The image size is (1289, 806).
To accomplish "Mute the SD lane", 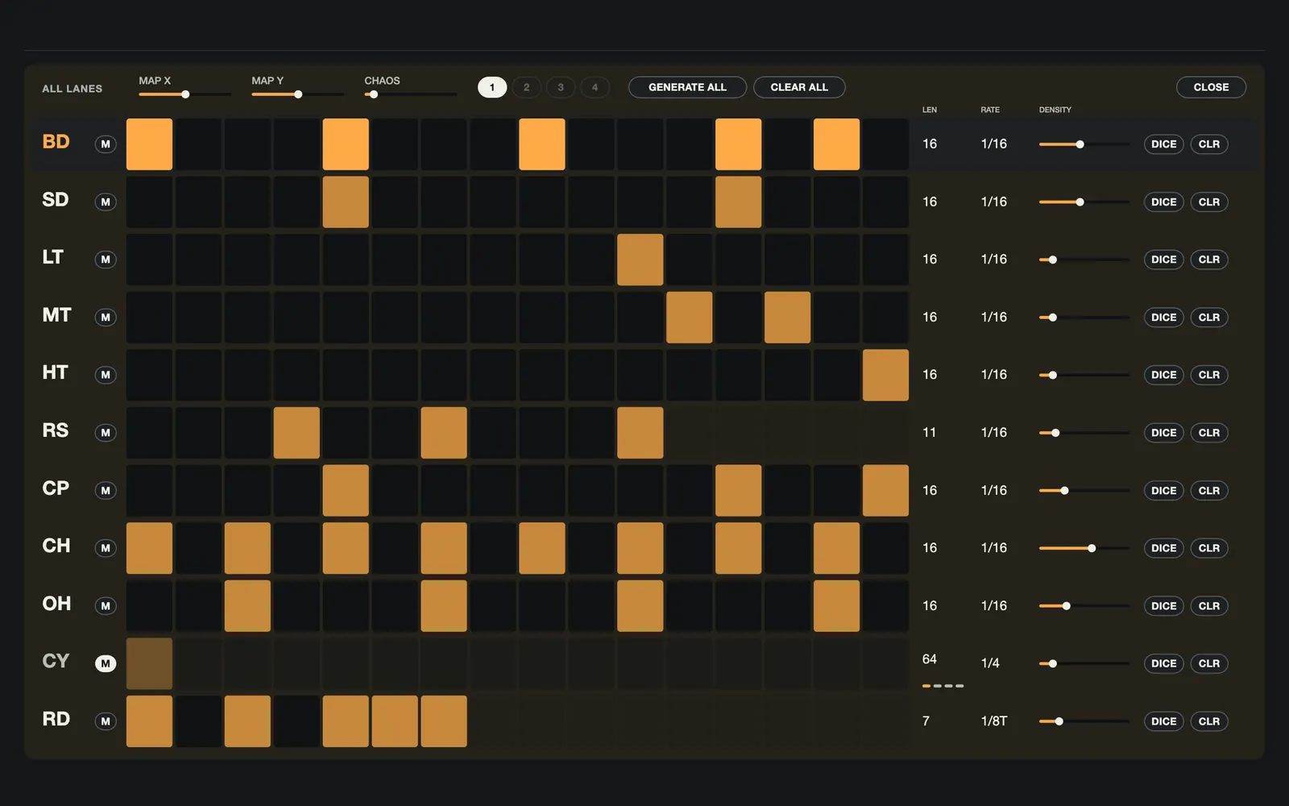I will pyautogui.click(x=106, y=202).
